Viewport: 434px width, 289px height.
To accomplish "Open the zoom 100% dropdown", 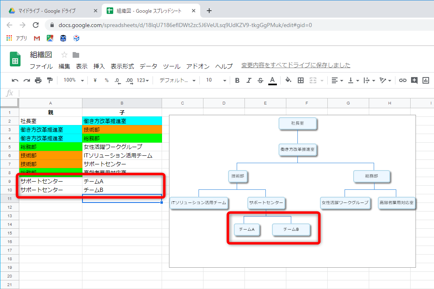I will pyautogui.click(x=73, y=80).
